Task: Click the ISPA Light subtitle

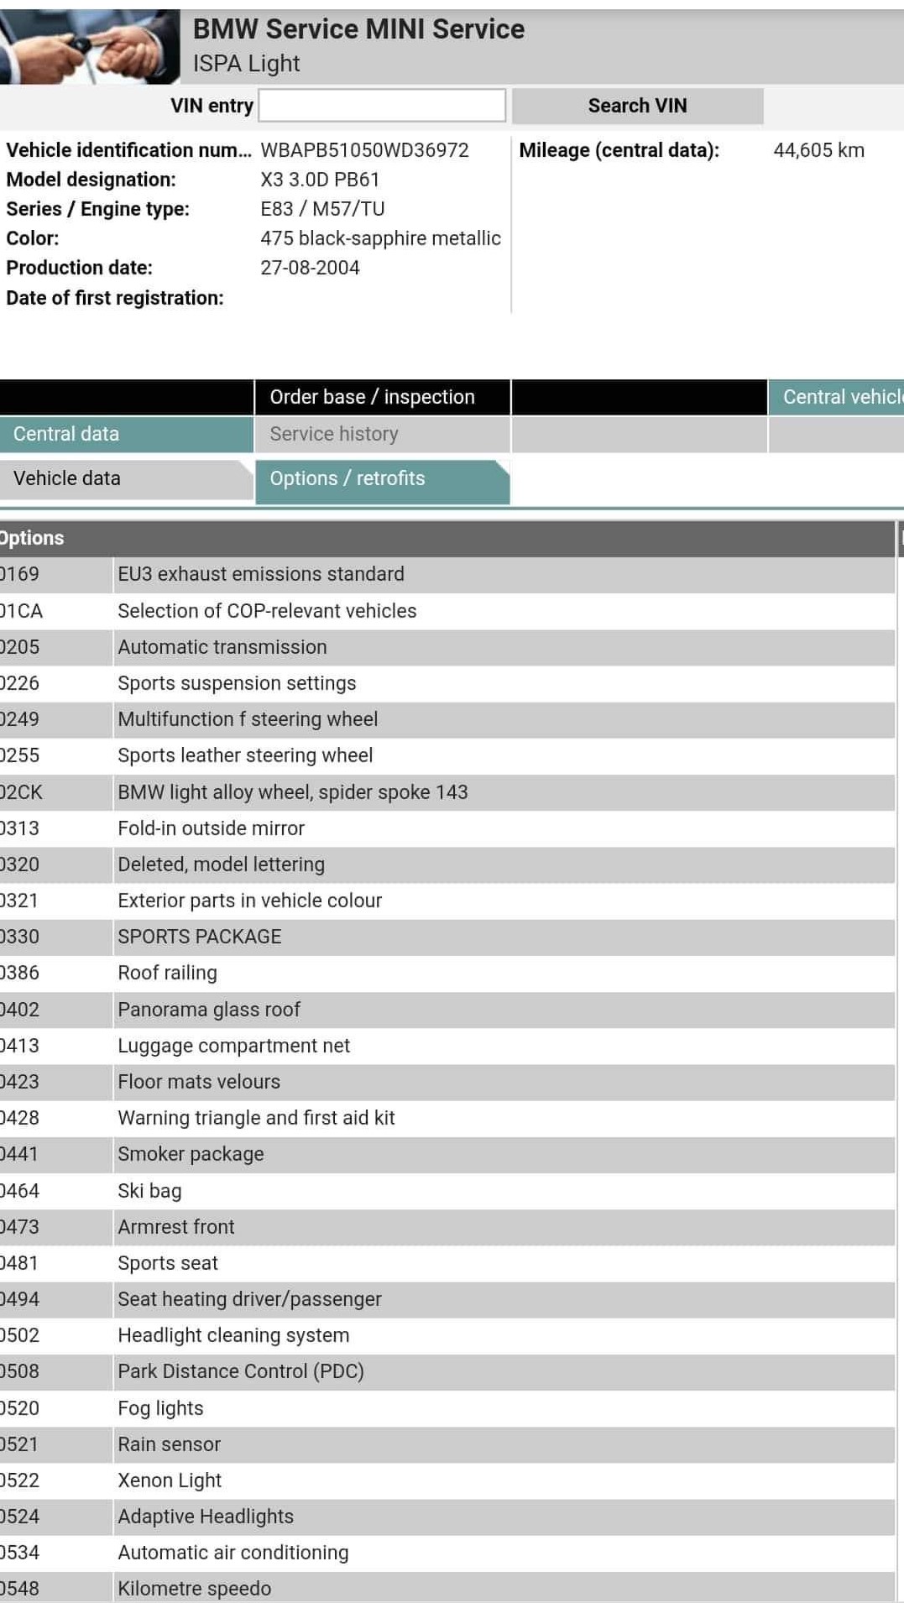Action: 246,64
